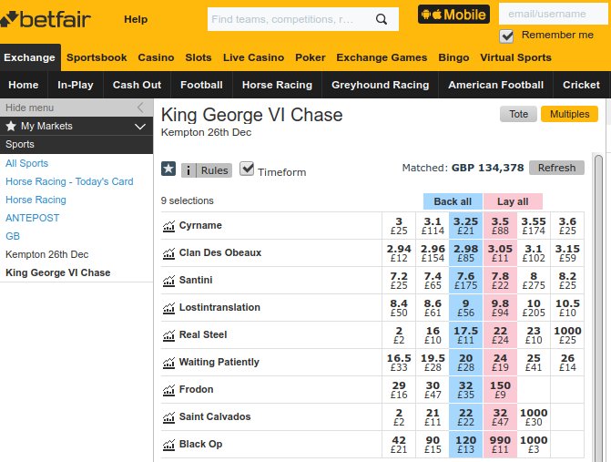
Task: Select the pink Lay all header
Action: pos(513,201)
